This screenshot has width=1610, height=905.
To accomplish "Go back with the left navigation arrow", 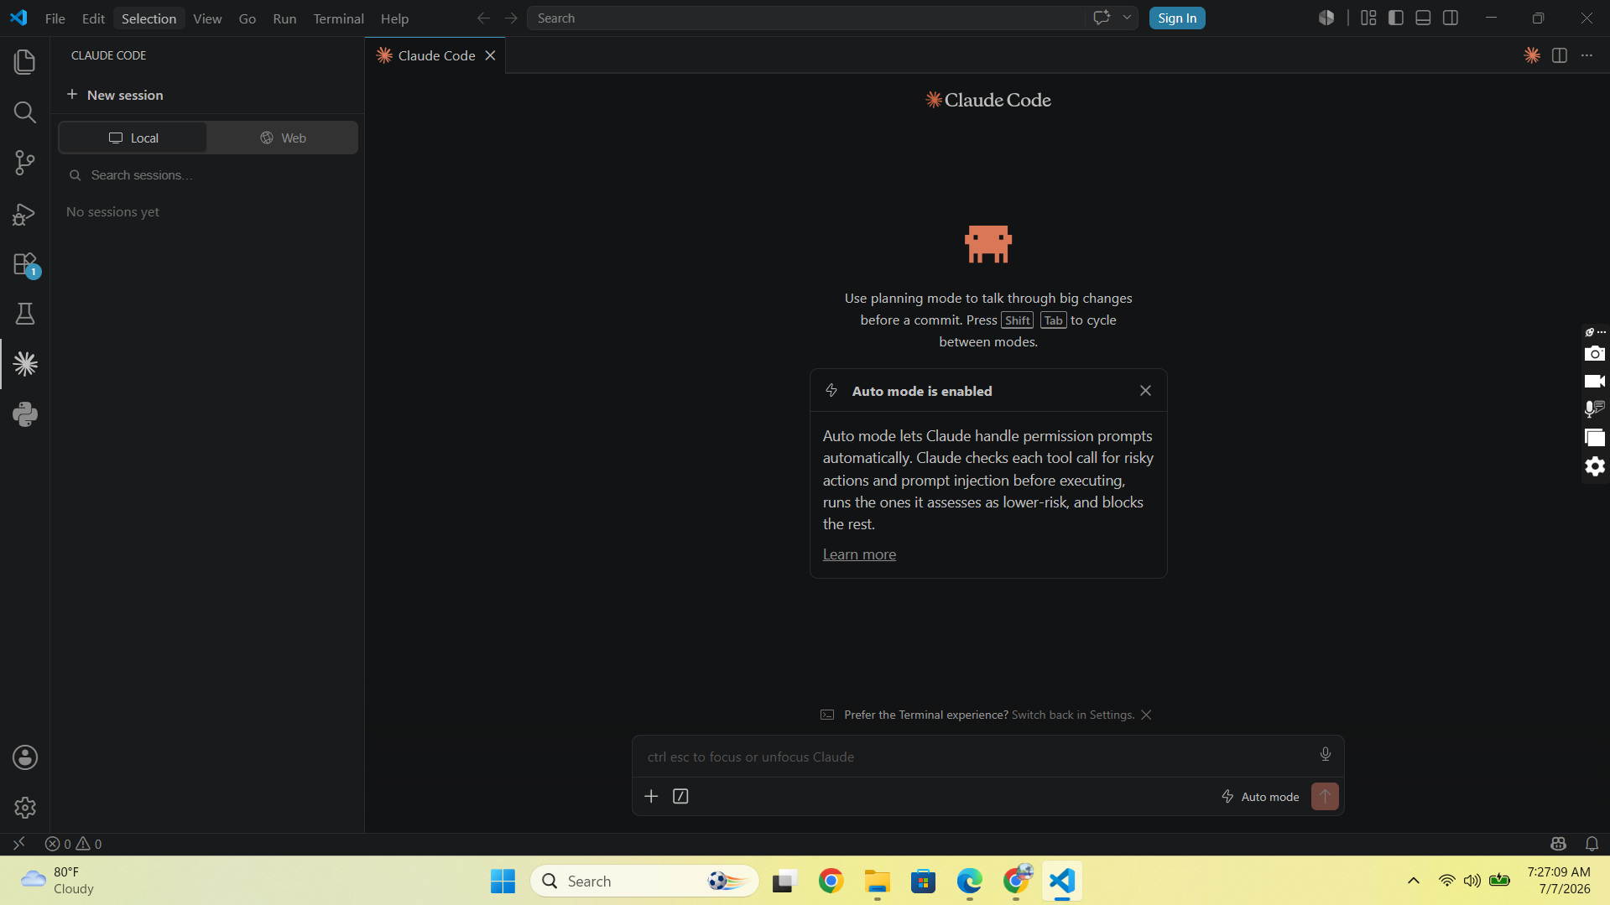I will click(x=483, y=18).
